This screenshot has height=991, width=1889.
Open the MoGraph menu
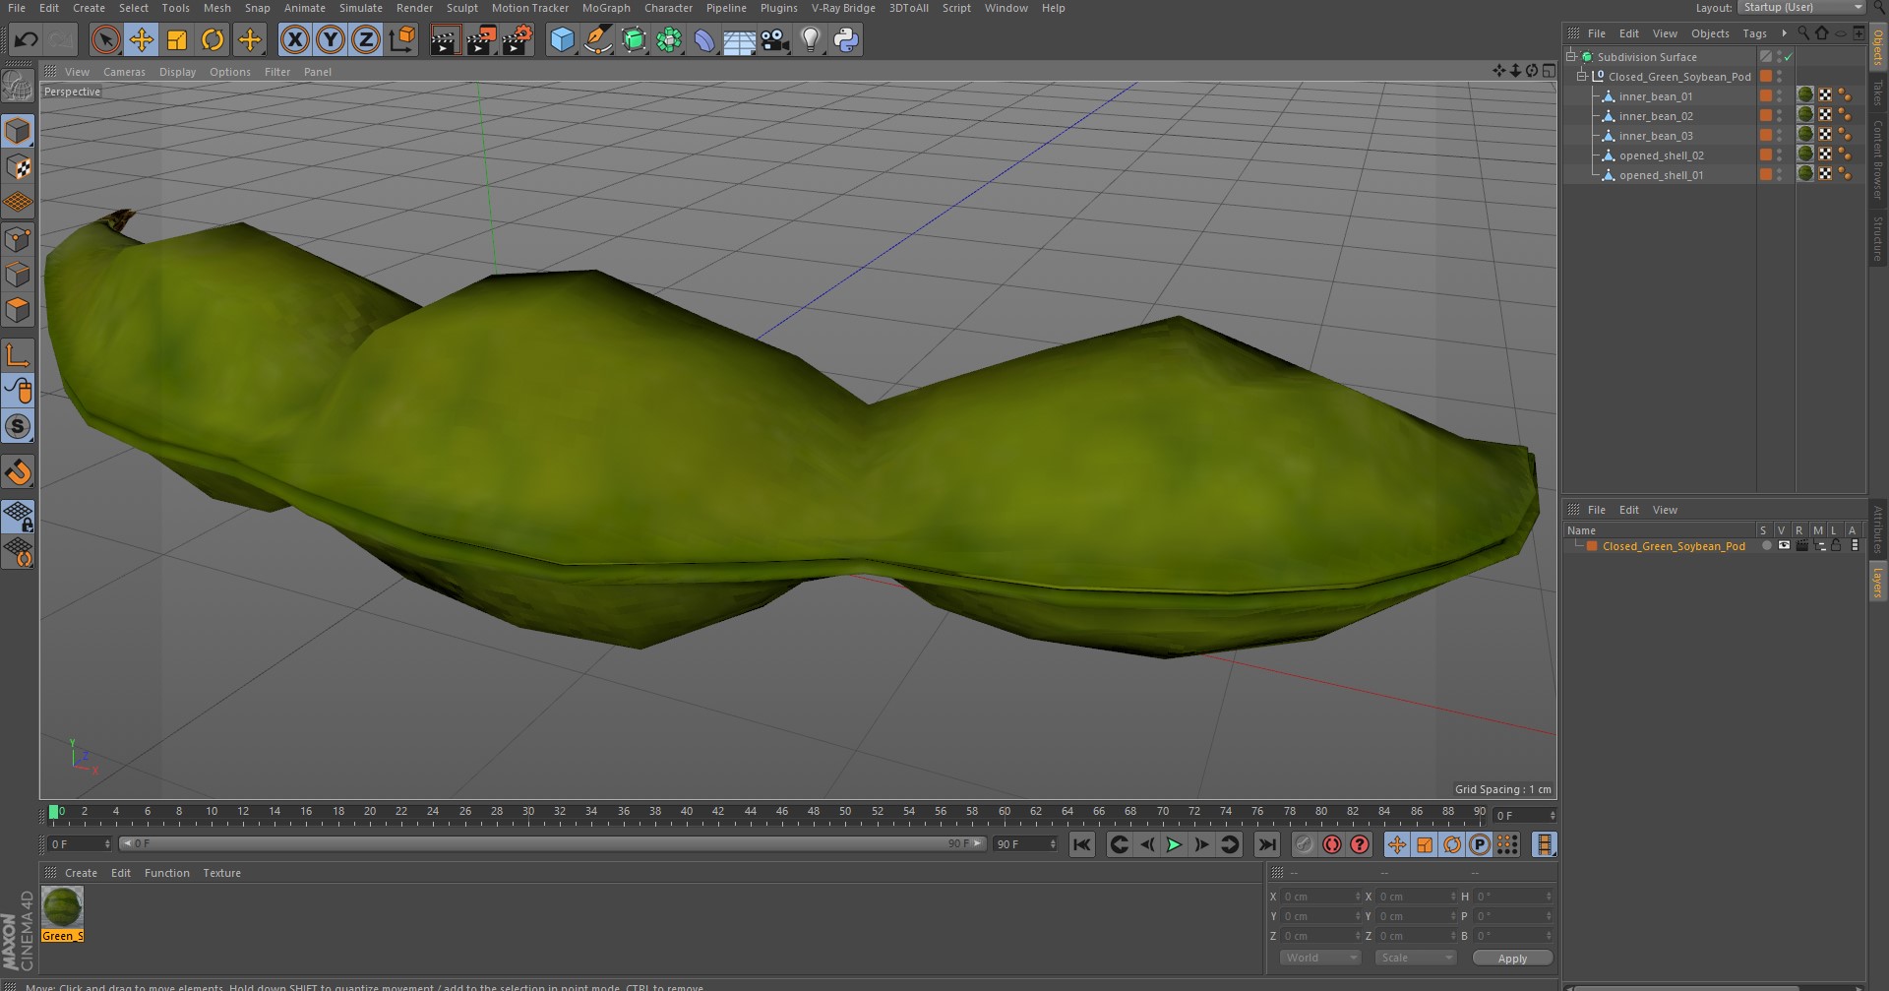click(606, 8)
